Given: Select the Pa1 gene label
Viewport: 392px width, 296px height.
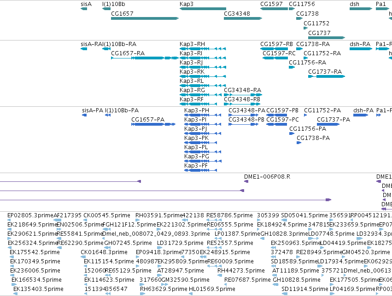Looking at the screenshot, I should [x=381, y=4].
